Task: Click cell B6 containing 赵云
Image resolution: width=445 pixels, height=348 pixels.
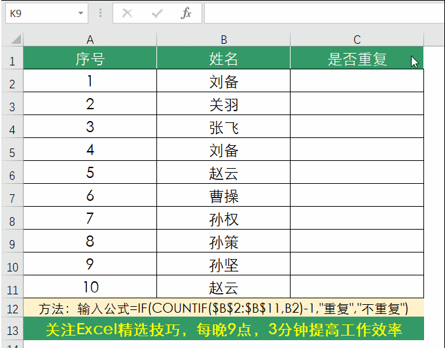Action: click(224, 173)
